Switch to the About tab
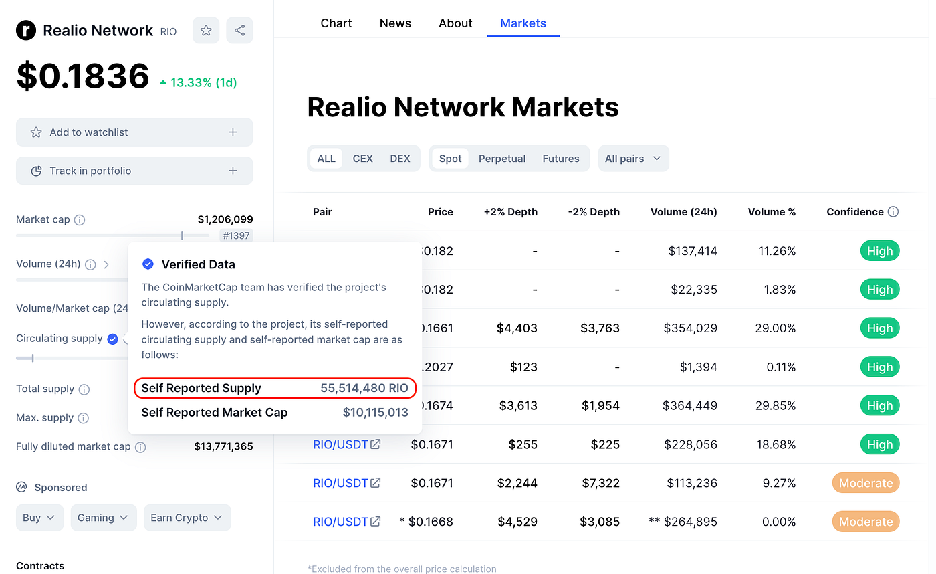The image size is (936, 574). pos(455,23)
